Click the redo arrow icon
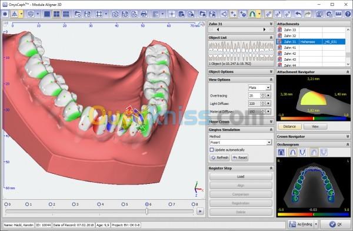The height and width of the screenshot is (231, 353). (x=308, y=14)
